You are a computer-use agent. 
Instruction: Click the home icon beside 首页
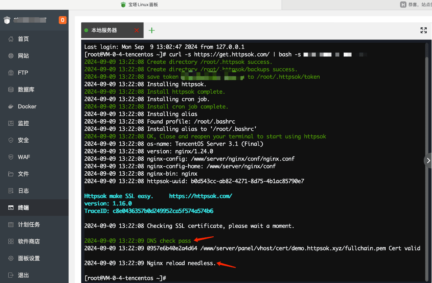[x=11, y=39]
